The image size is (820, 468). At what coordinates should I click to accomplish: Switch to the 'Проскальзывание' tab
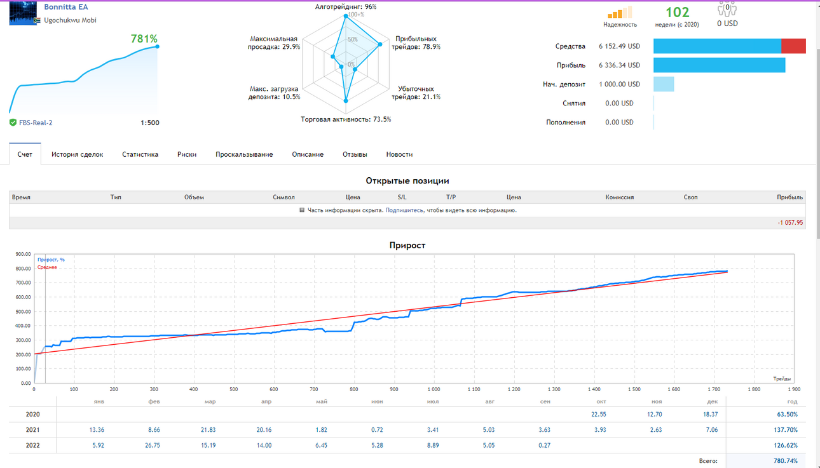tap(244, 154)
